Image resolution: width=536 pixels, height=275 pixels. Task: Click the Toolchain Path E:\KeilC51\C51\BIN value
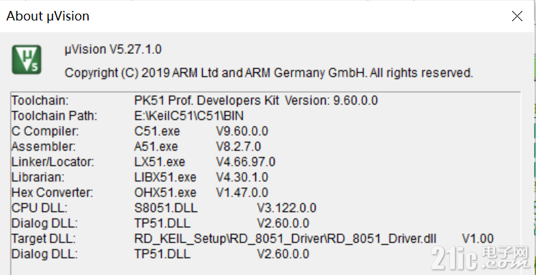coord(189,116)
